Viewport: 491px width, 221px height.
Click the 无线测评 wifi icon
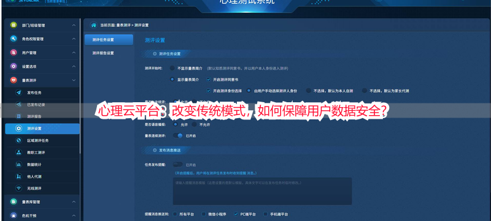[x=19, y=188]
